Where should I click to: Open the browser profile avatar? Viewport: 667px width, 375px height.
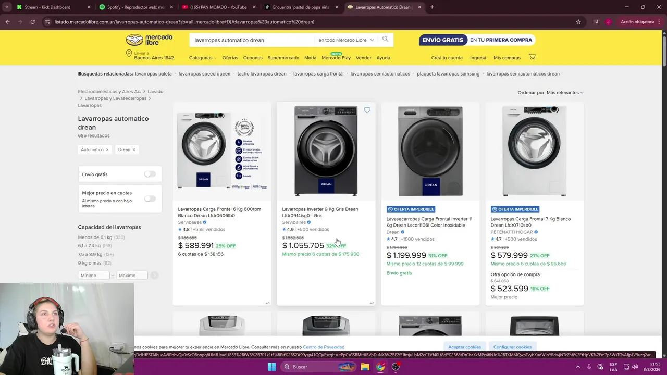coord(608,22)
